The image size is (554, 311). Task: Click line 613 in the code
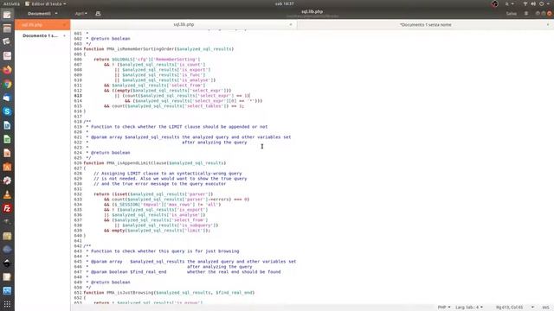coord(182,96)
